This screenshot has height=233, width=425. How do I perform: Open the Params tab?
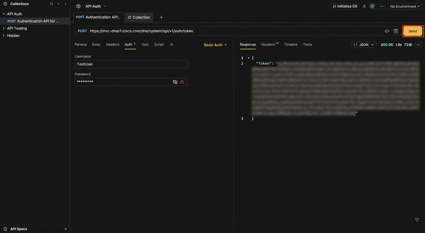[81, 45]
